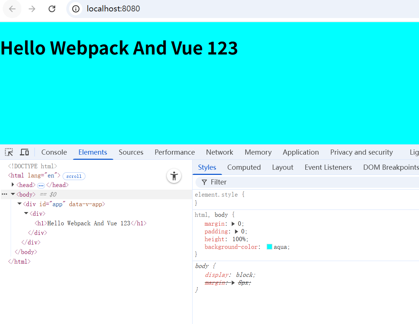This screenshot has height=324, width=419.
Task: Open the Application panel tab
Action: pyautogui.click(x=301, y=152)
